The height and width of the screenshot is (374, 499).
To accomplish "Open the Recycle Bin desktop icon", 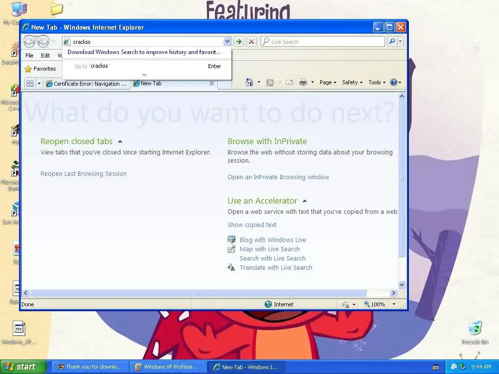I will pyautogui.click(x=475, y=333).
